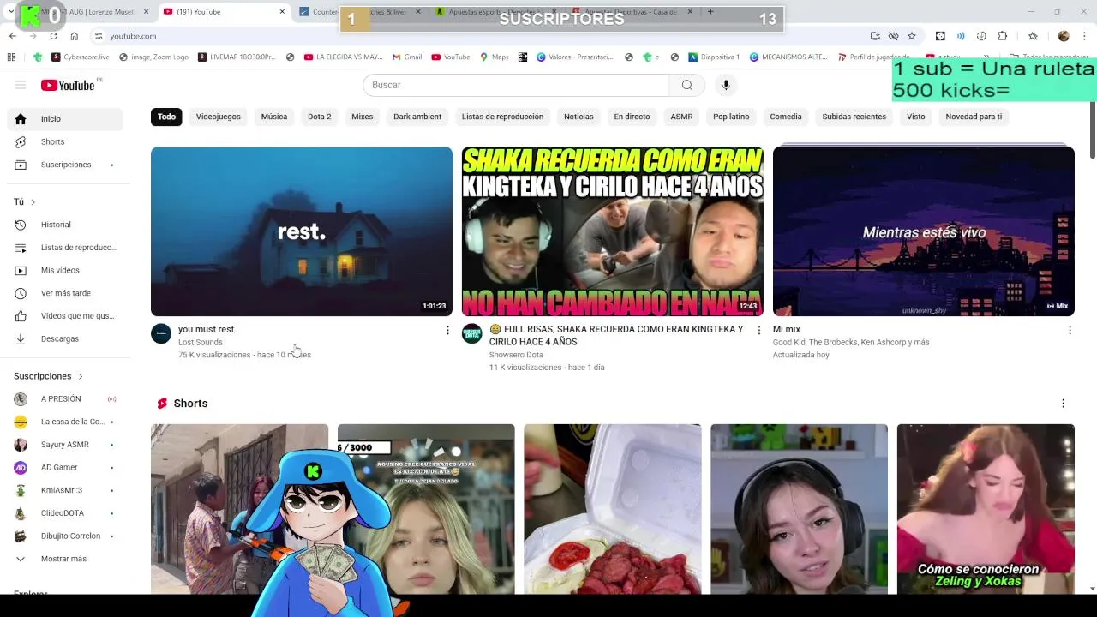This screenshot has width=1097, height=617.
Task: Click Showsero Dota channel avatar
Action: pyautogui.click(x=472, y=333)
